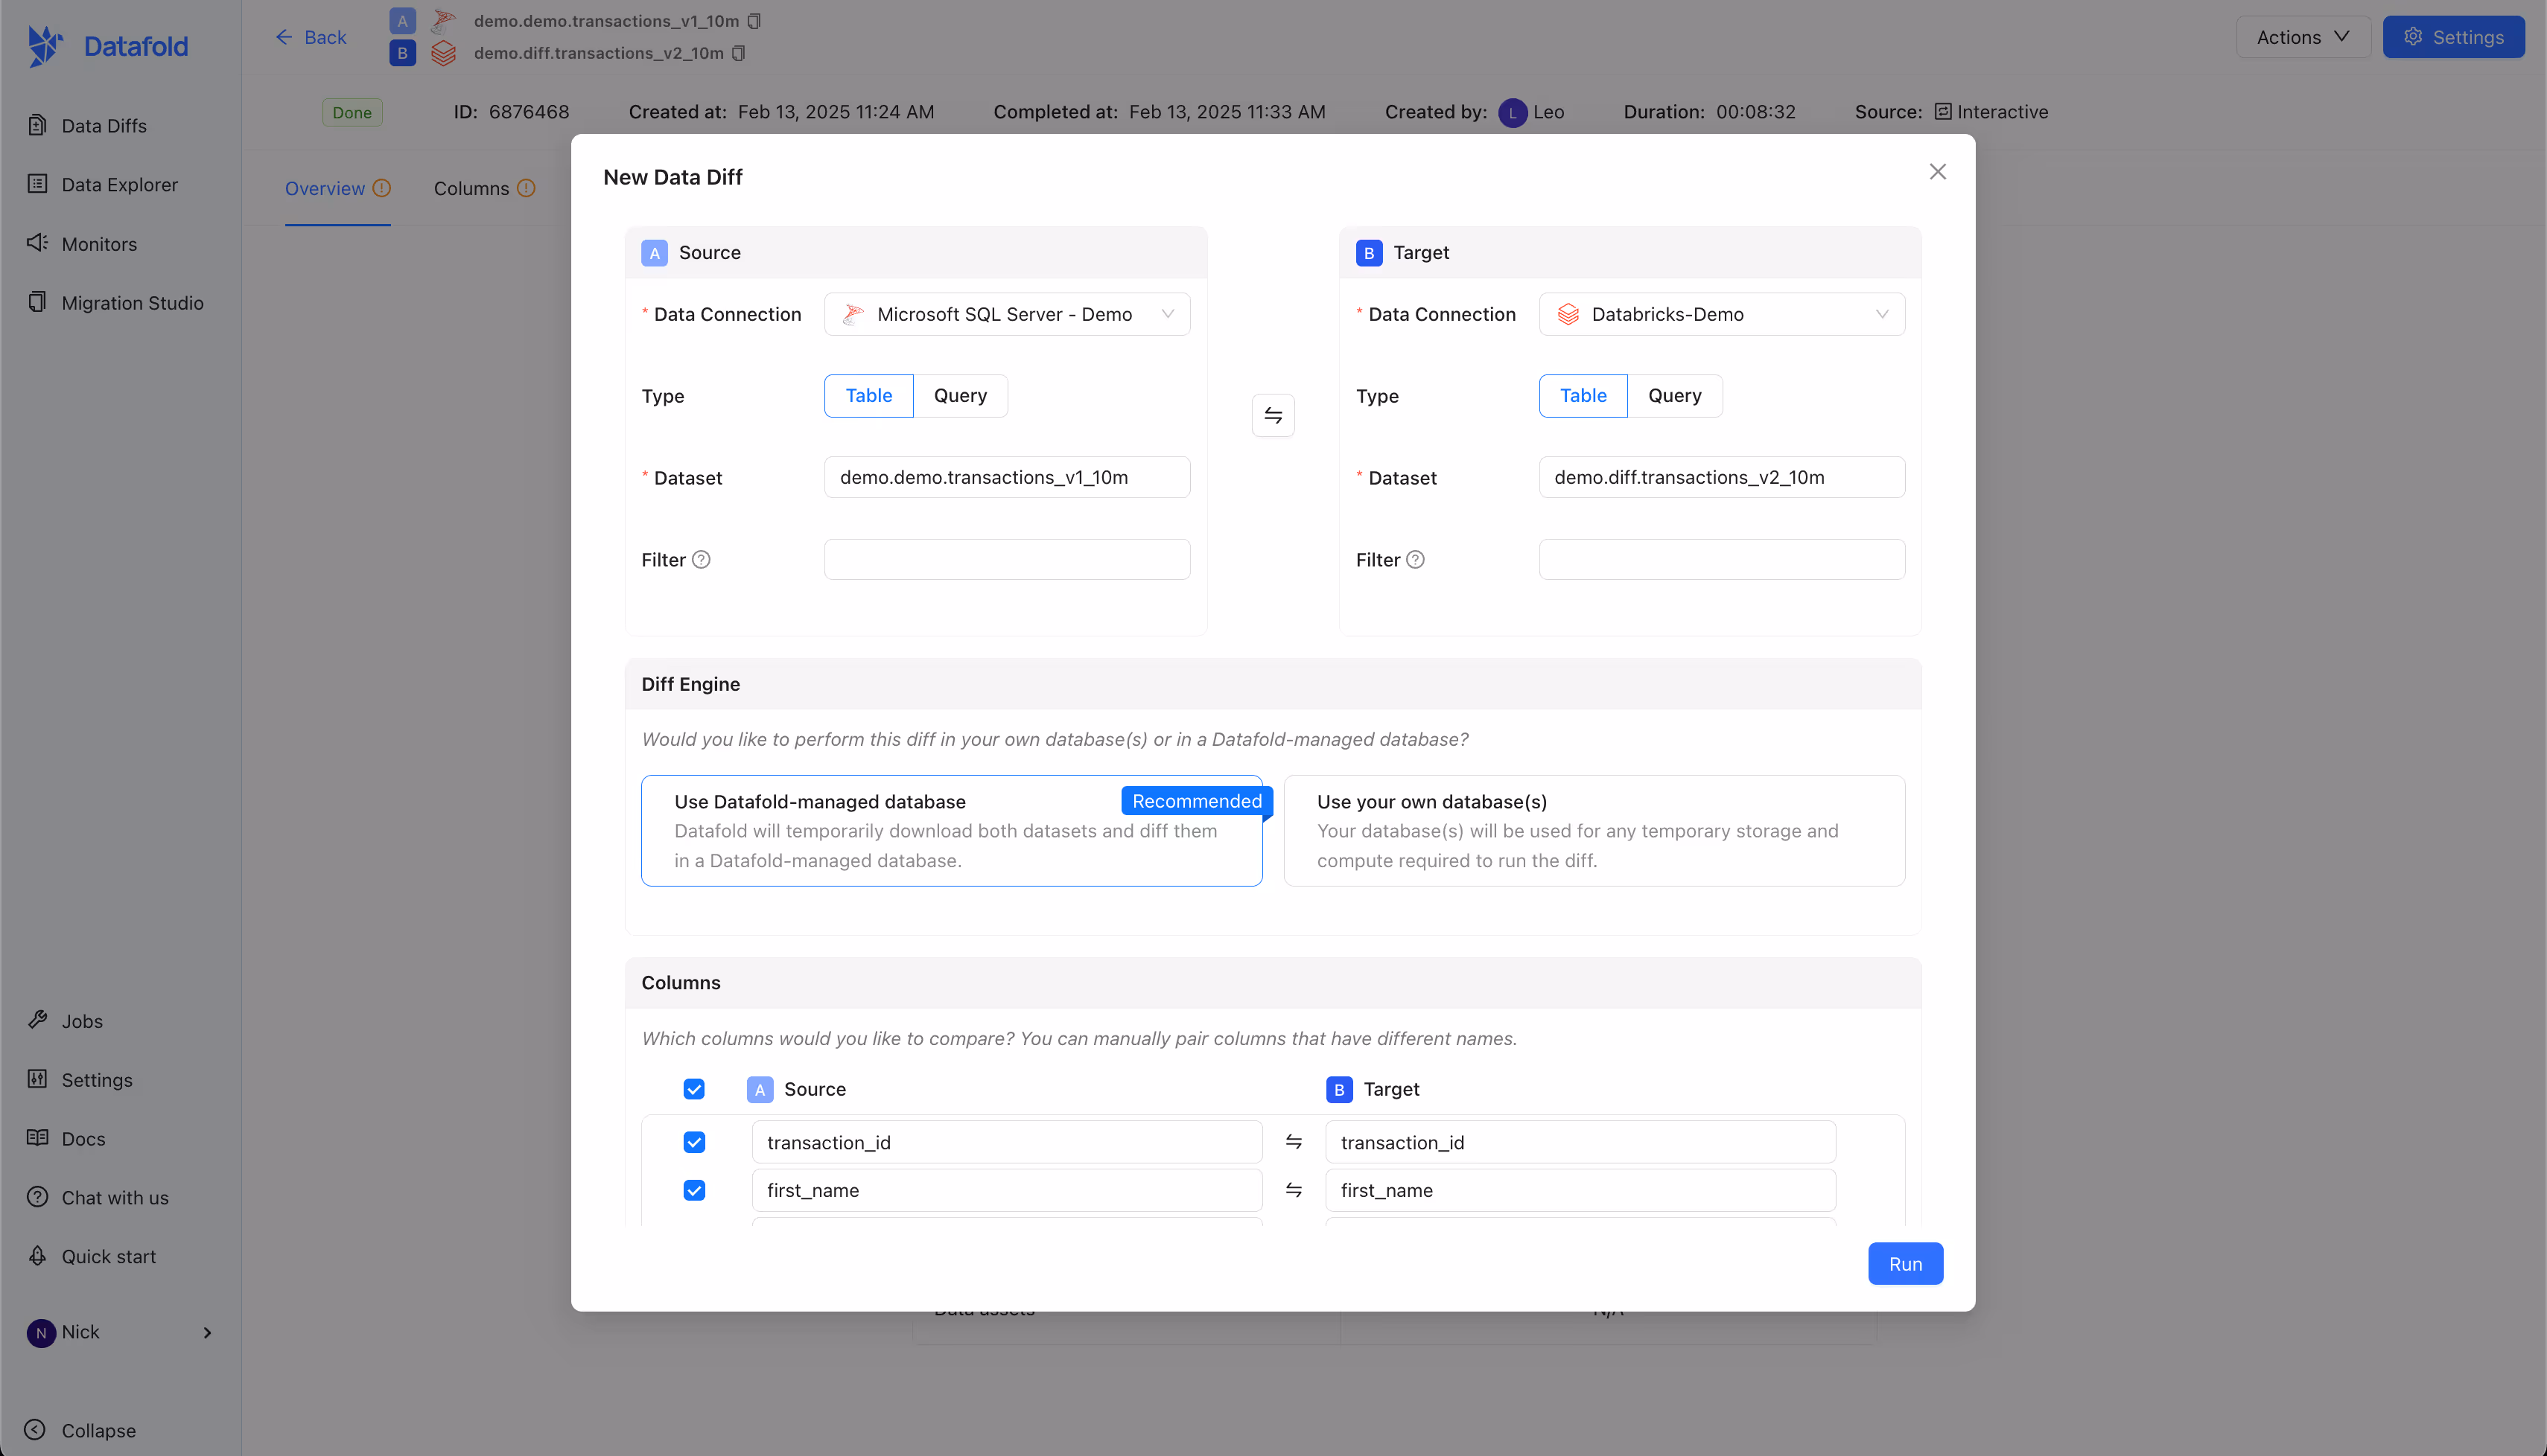Choose Use Datafold-managed database option

(x=951, y=831)
